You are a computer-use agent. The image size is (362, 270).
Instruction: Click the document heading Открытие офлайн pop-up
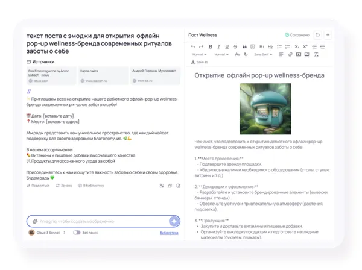coord(259,75)
